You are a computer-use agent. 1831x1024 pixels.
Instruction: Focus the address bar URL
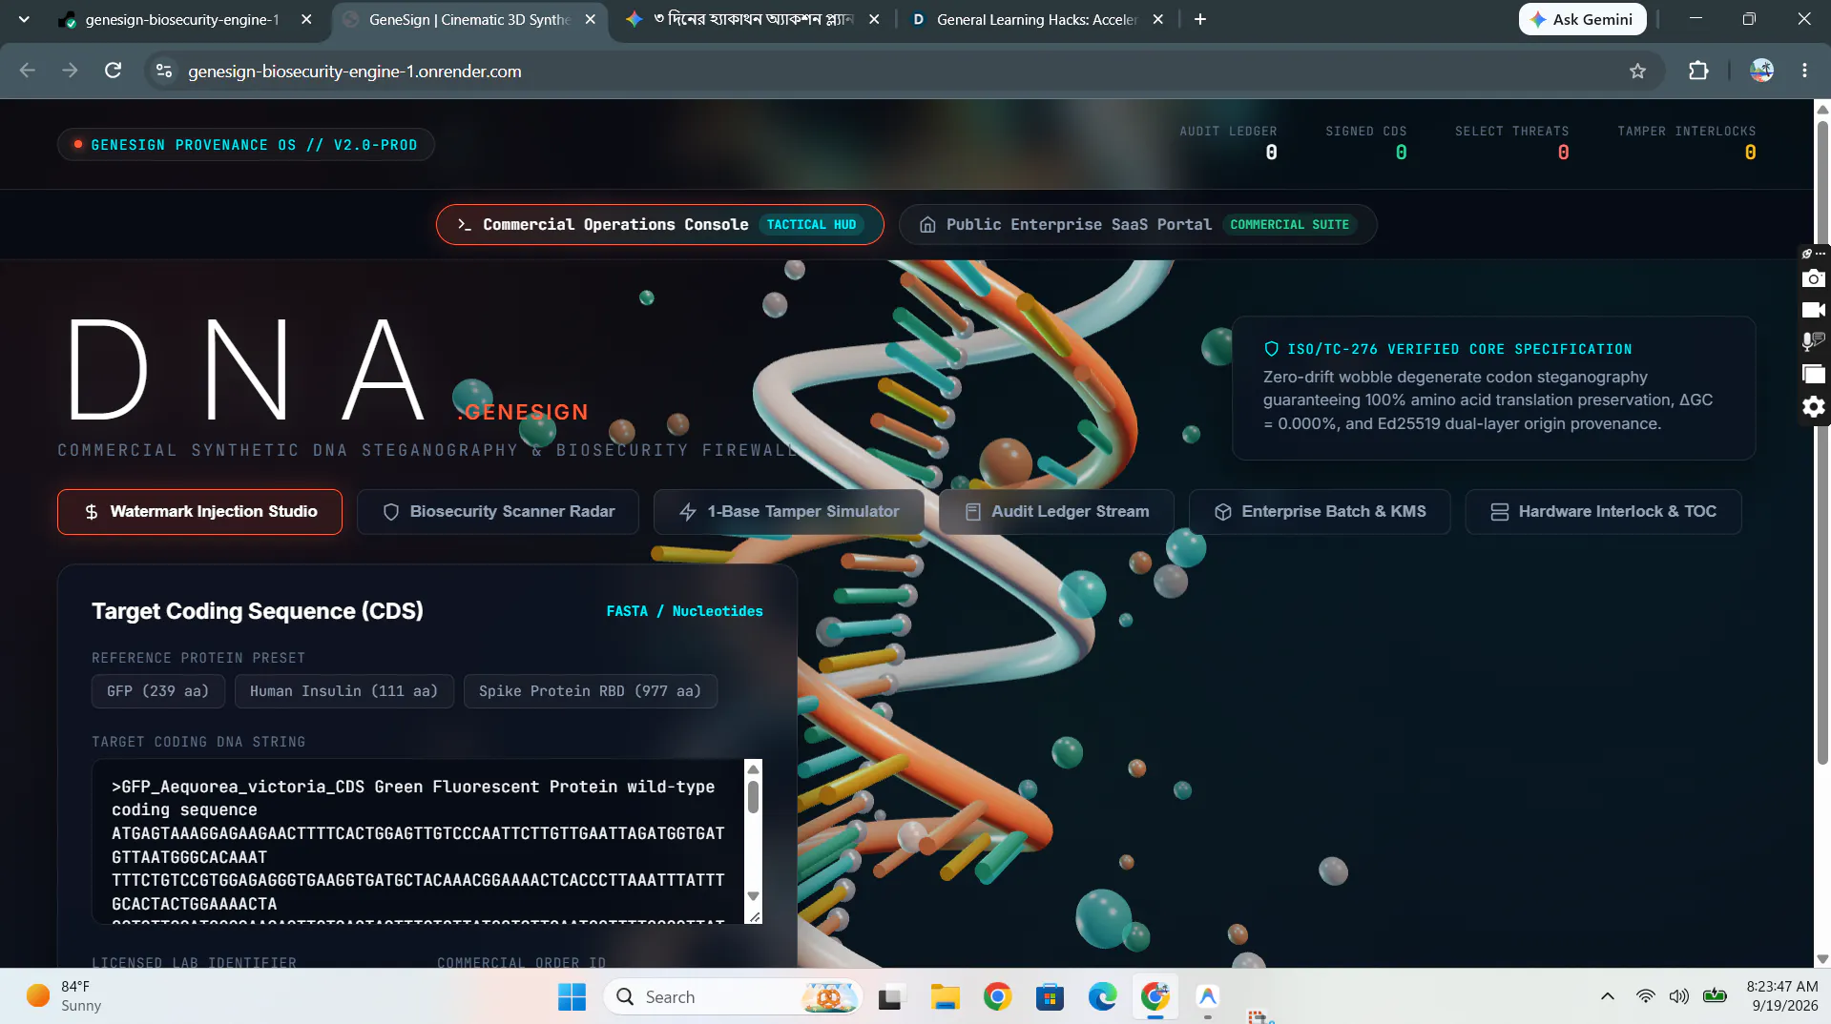354,72
